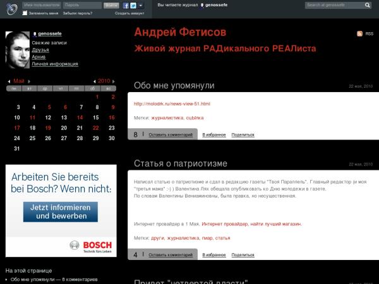Leave a comment on Статья о патриотизме
The width and height of the screenshot is (379, 284).
tap(171, 255)
